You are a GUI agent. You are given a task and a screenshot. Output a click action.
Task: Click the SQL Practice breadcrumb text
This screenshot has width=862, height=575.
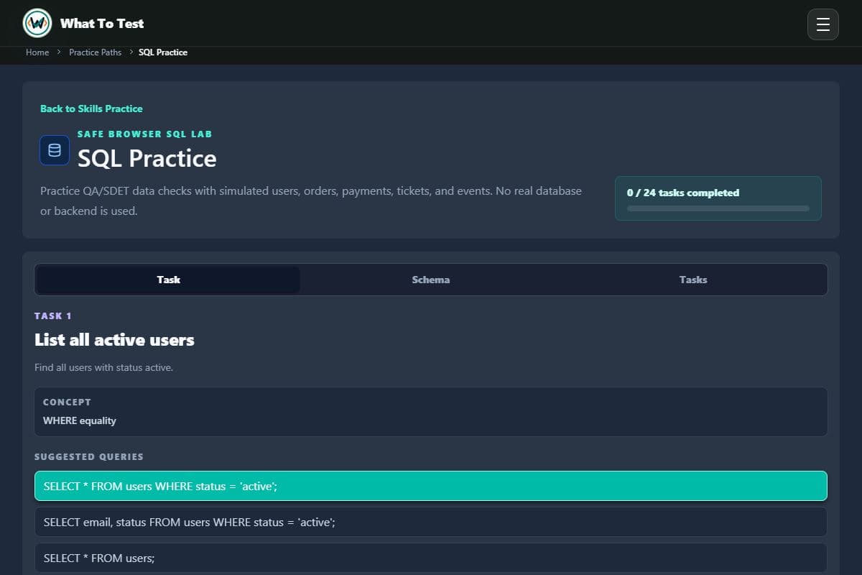163,52
